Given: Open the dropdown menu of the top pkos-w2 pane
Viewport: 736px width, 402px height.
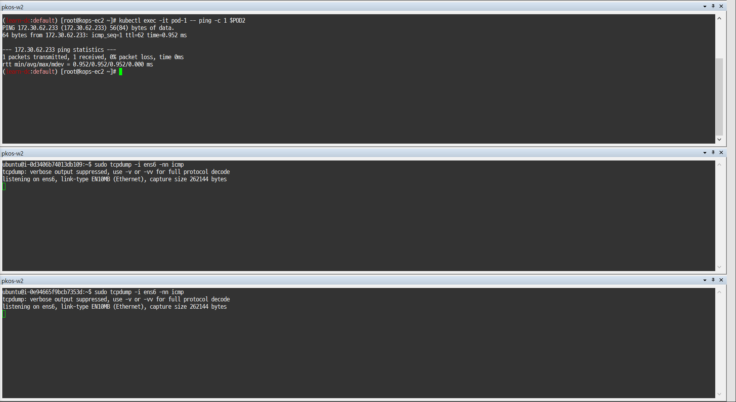Looking at the screenshot, I should click(705, 7).
